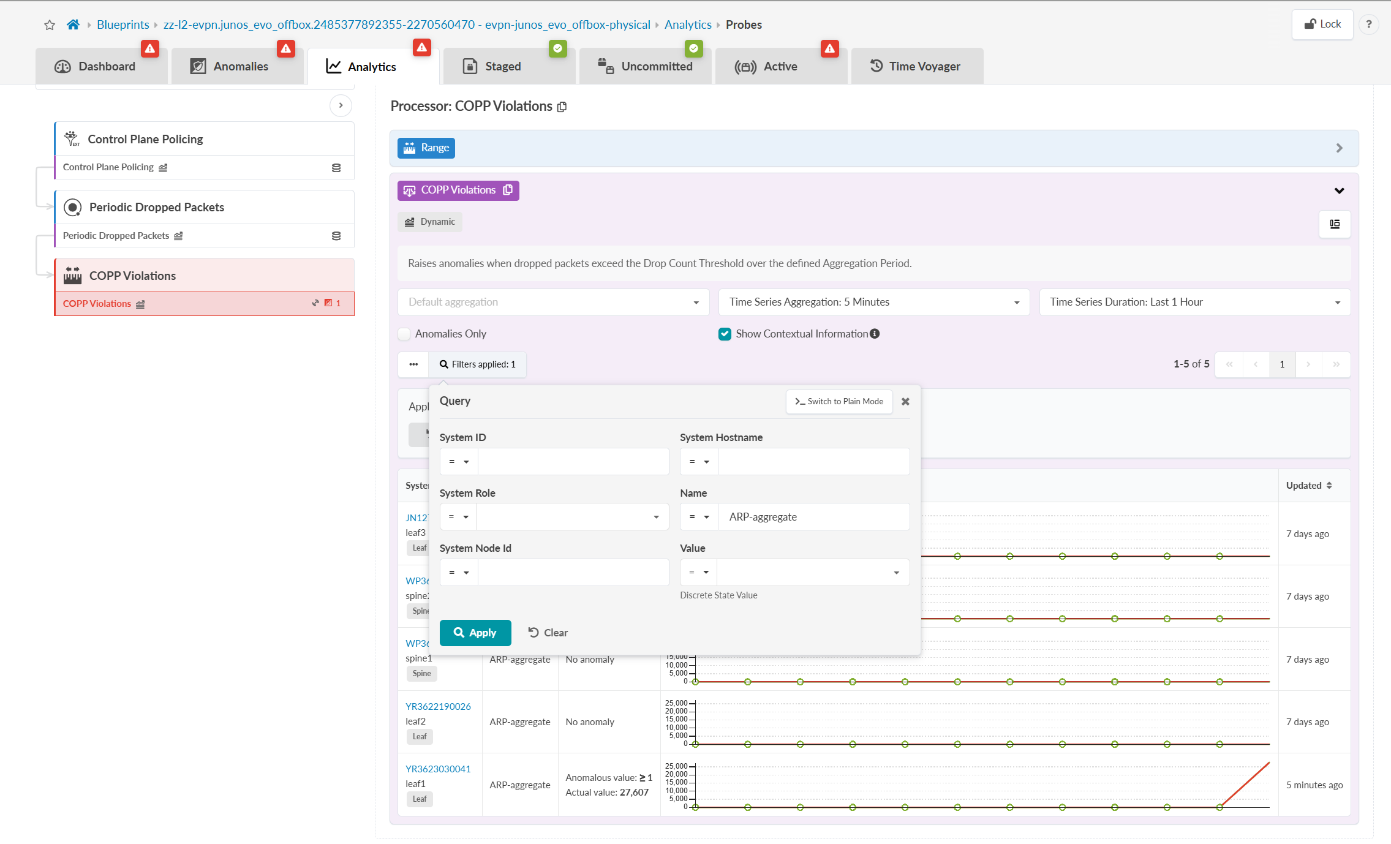Click copy icon in COPP Violations badge
This screenshot has height=844, width=1391.
(x=507, y=190)
